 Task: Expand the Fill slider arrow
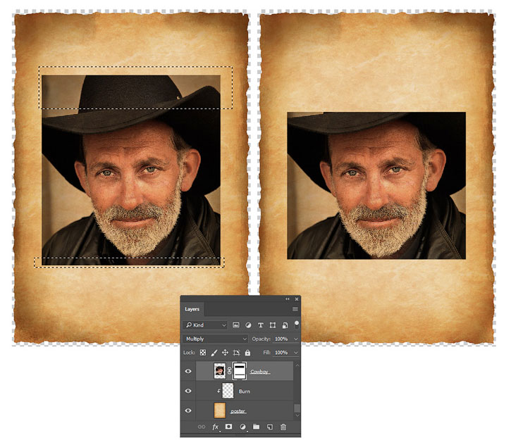295,353
